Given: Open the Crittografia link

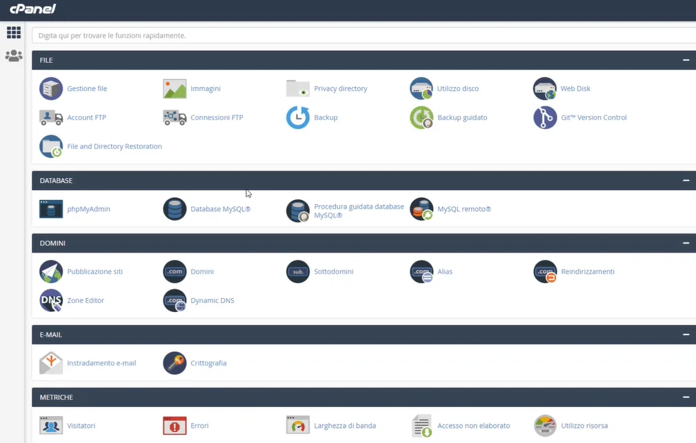Looking at the screenshot, I should (x=208, y=363).
